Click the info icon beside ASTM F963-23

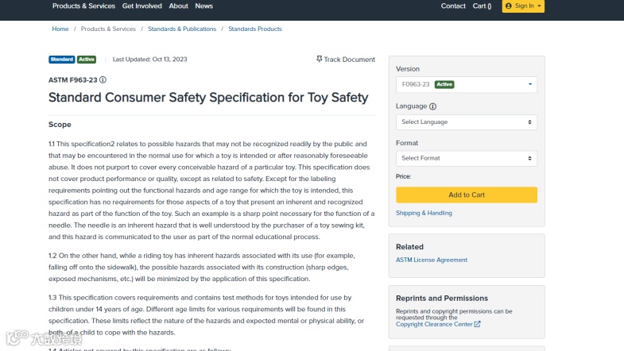pos(103,80)
